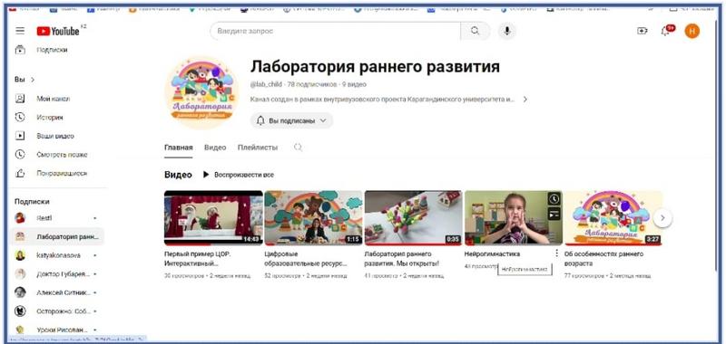Open Об особенностях раннего возраста title
Screen dimensions: 726x344
pyautogui.click(x=604, y=259)
